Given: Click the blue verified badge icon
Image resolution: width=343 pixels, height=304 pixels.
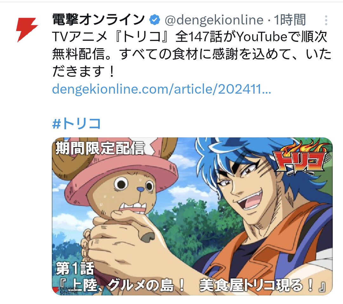Looking at the screenshot, I should [155, 20].
